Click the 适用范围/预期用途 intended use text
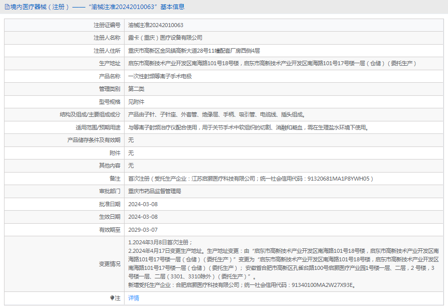 (x=248, y=127)
